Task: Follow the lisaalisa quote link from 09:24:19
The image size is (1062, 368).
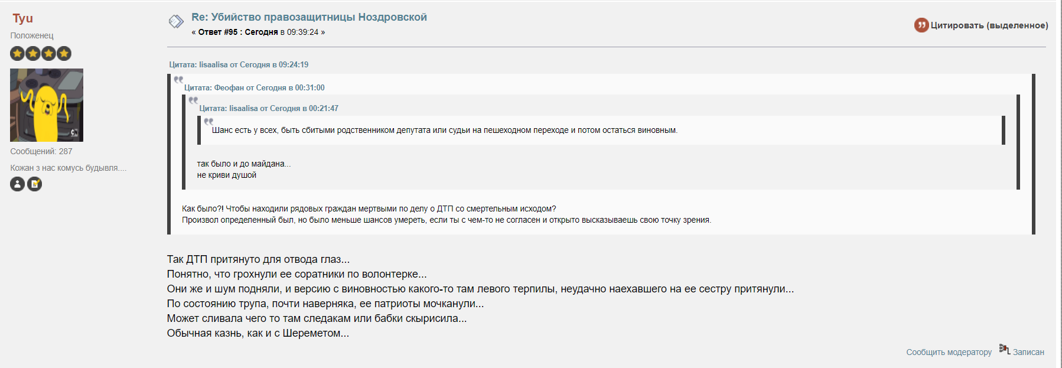Action: [239, 64]
